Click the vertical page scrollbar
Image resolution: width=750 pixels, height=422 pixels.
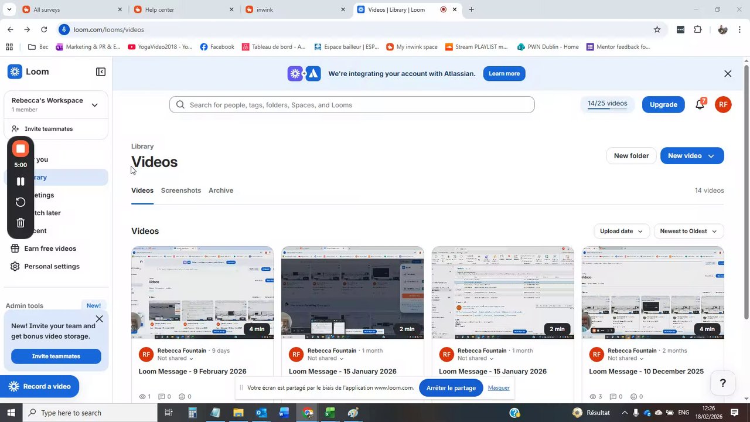746,193
